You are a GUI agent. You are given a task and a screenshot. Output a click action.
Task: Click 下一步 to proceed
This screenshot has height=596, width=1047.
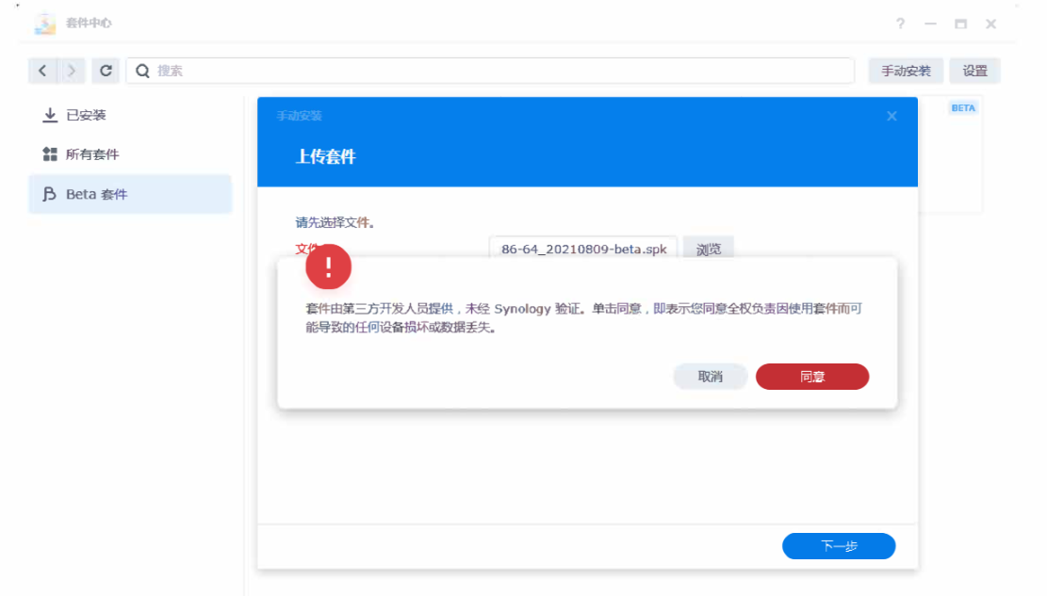pyautogui.click(x=839, y=546)
